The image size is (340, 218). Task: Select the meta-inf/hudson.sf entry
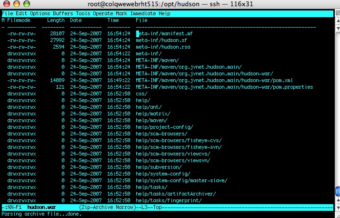161,41
